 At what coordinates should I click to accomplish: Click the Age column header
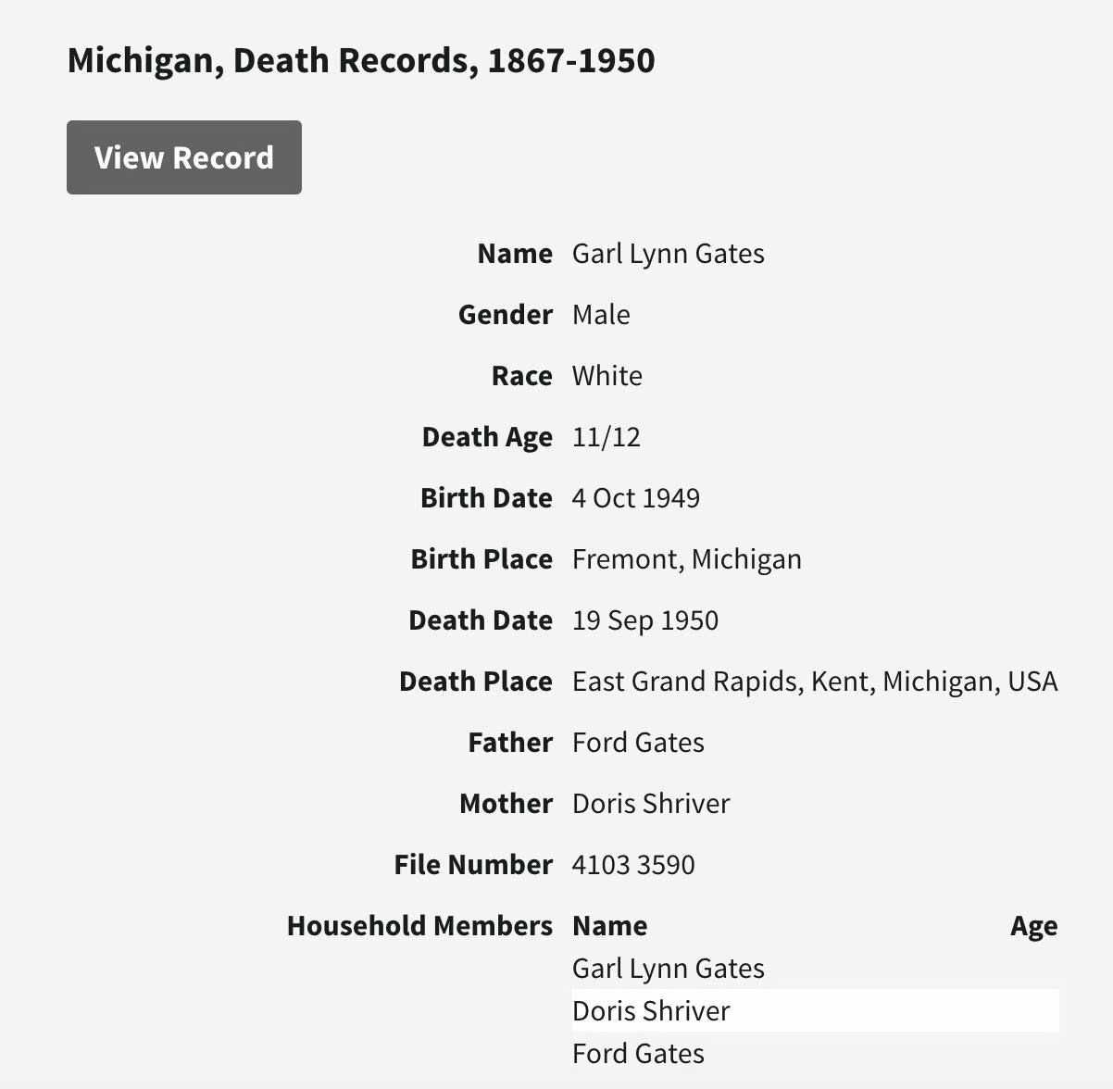(x=1033, y=926)
